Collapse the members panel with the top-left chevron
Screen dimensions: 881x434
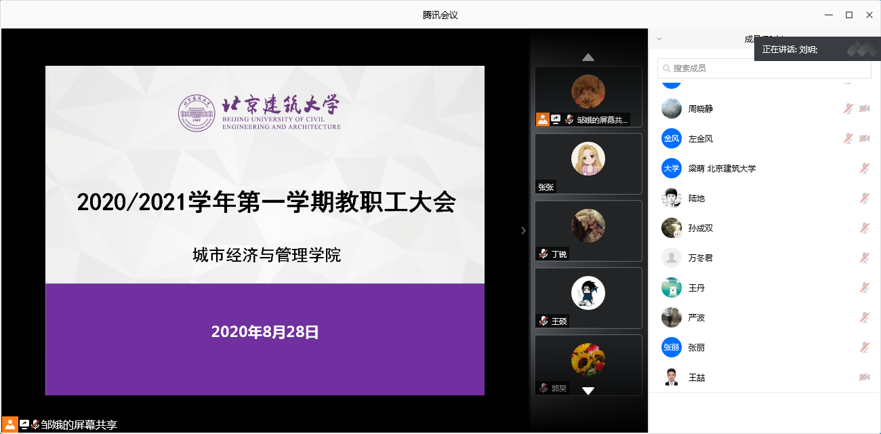[659, 39]
